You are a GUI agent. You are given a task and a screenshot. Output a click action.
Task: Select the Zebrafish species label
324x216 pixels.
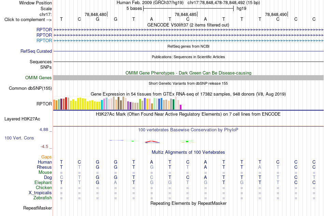(43, 198)
